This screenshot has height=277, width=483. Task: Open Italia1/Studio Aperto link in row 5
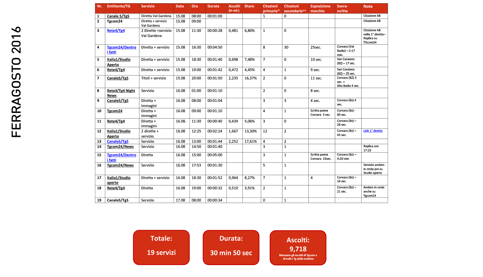(x=118, y=62)
